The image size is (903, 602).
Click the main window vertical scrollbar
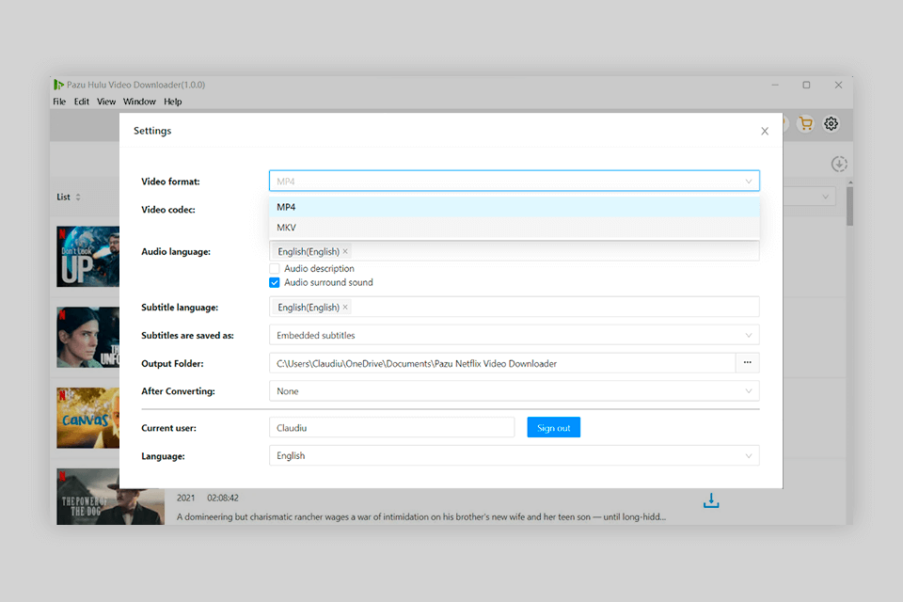point(849,206)
